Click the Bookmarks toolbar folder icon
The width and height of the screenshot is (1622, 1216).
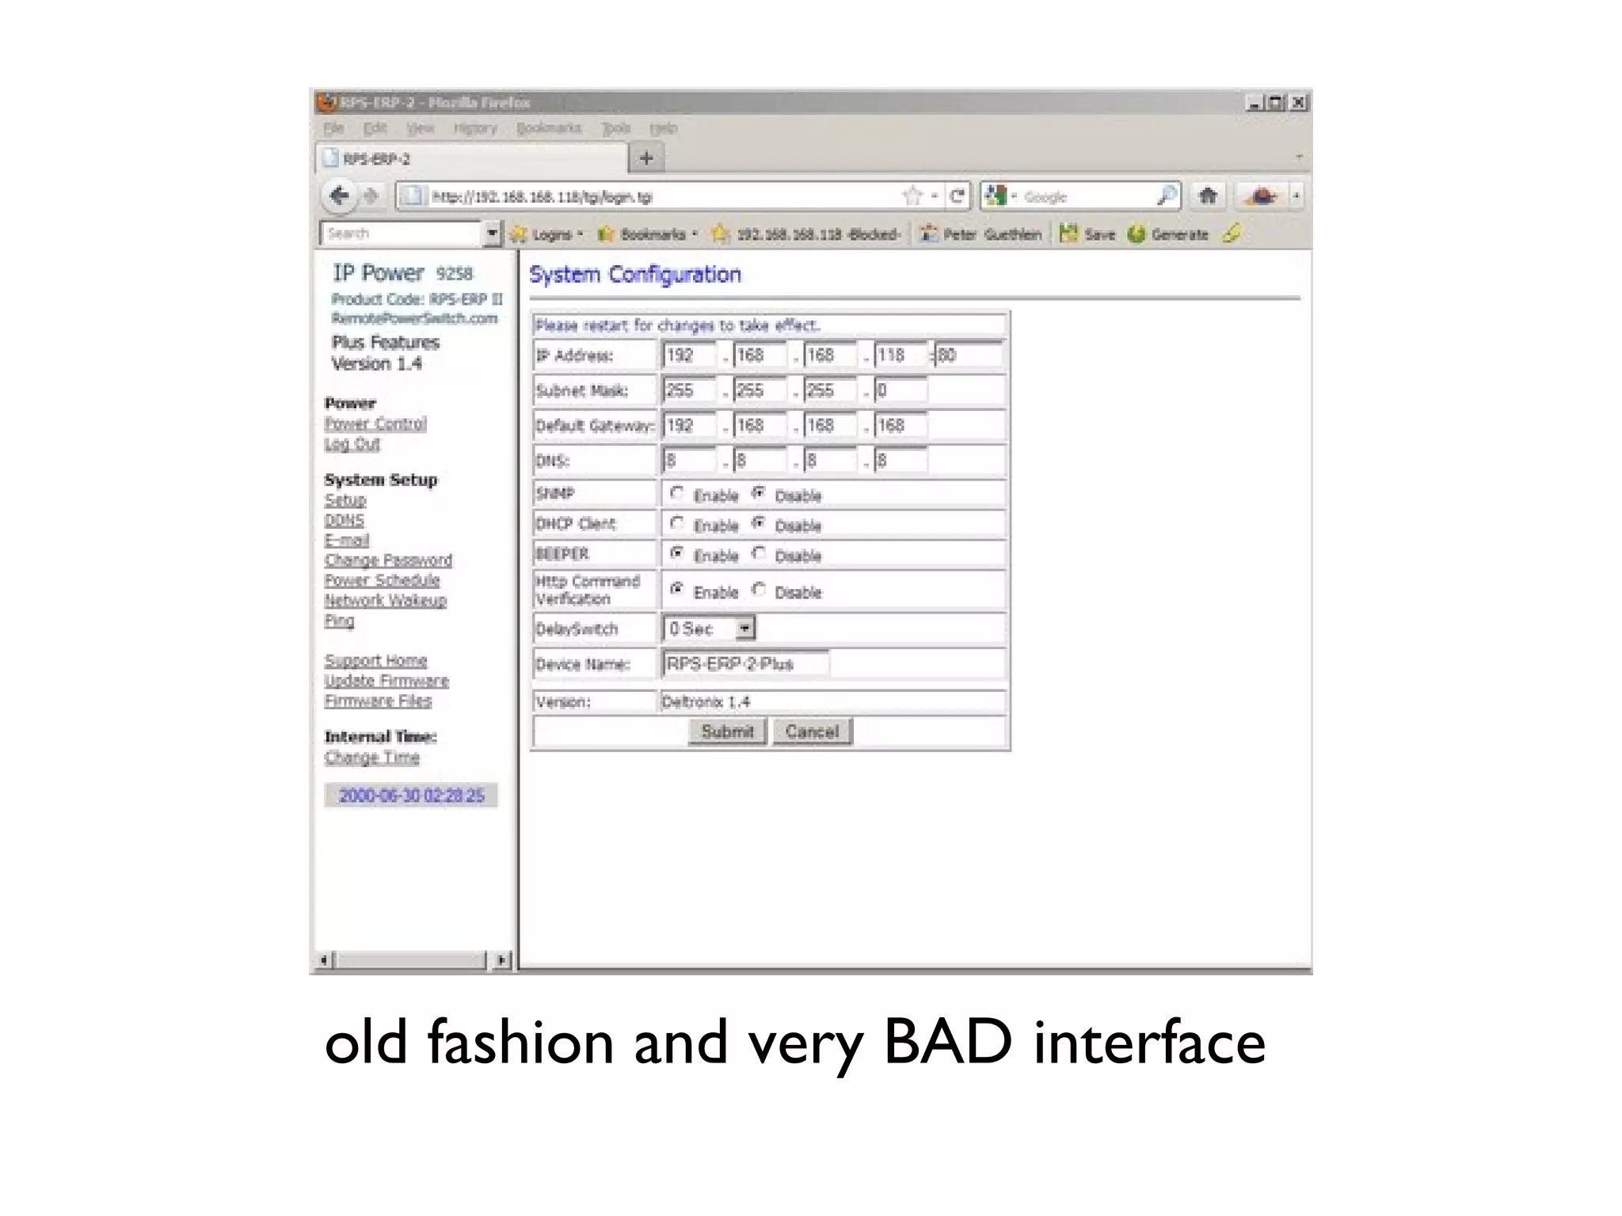coord(606,234)
